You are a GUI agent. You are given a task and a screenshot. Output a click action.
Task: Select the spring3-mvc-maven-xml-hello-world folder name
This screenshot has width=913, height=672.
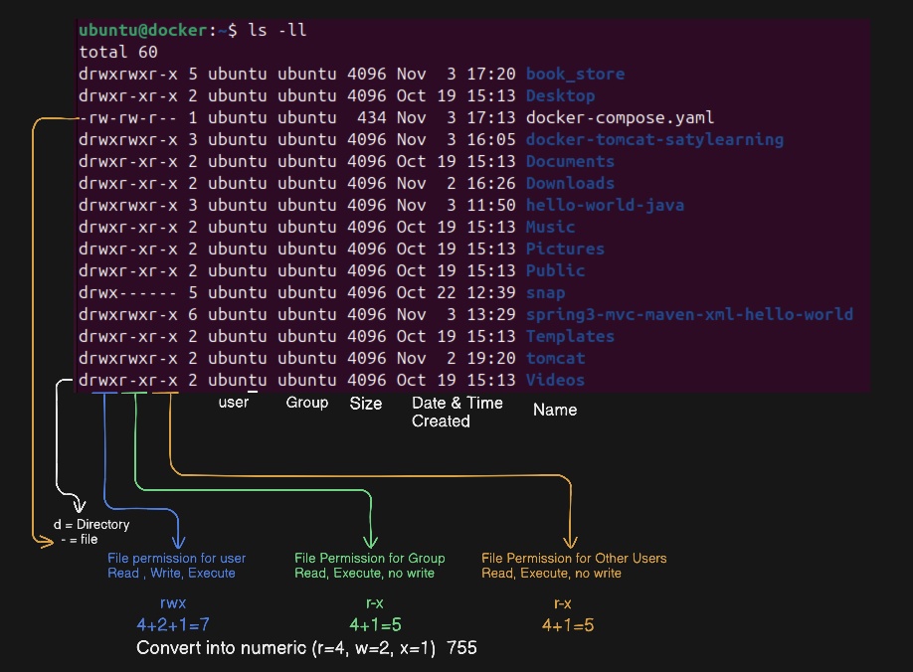[x=689, y=314]
